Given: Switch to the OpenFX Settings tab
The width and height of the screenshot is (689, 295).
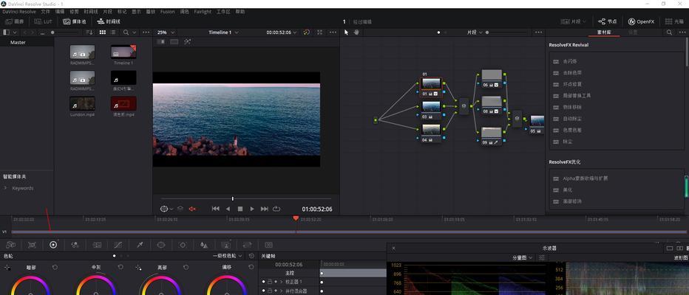Looking at the screenshot, I should click(633, 32).
